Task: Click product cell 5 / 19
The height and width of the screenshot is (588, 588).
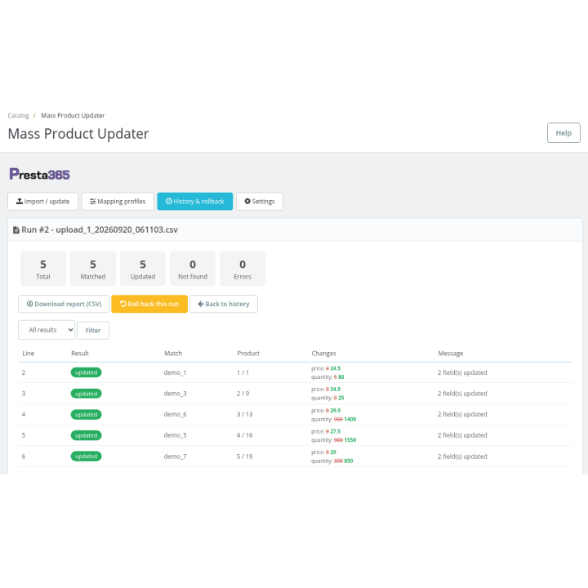Action: (244, 457)
